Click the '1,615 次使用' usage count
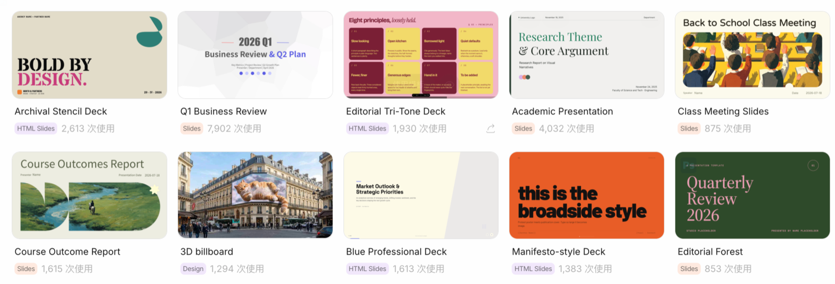 coord(67,269)
